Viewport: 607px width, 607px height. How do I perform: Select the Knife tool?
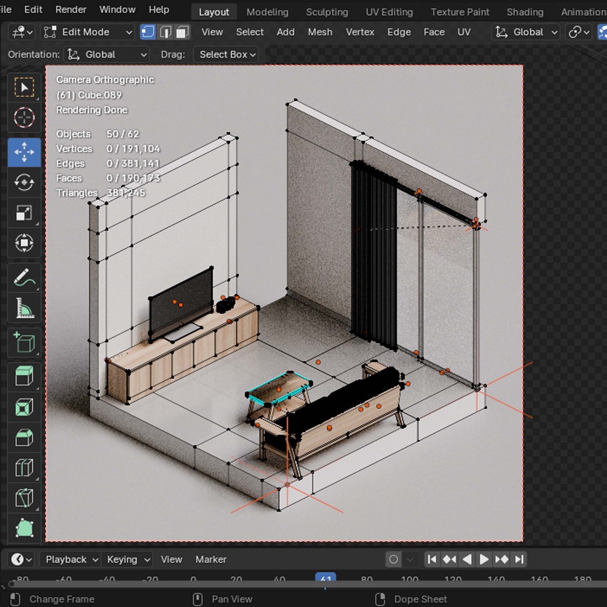click(24, 498)
